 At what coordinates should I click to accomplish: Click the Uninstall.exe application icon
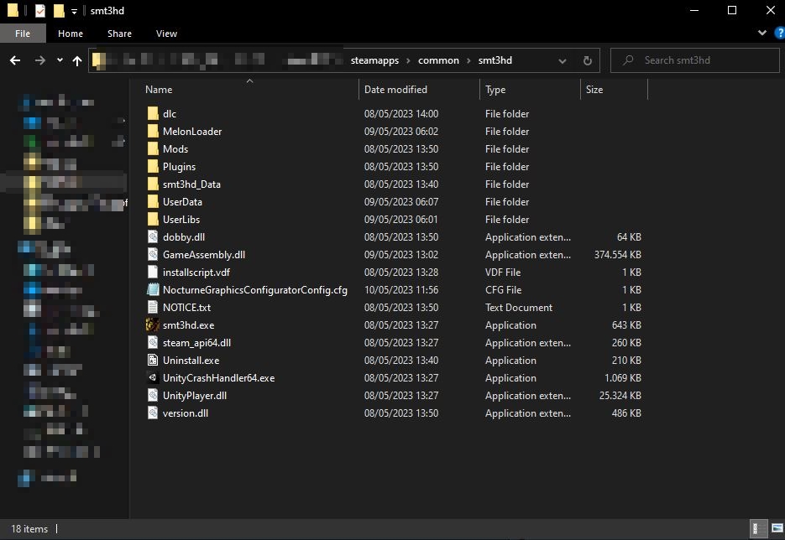[153, 360]
